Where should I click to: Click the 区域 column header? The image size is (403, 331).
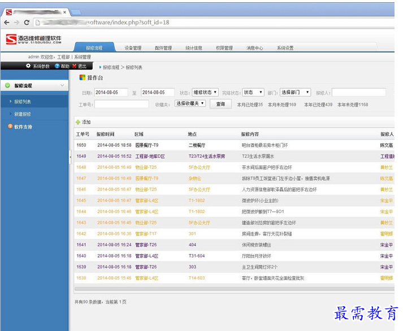[139, 134]
